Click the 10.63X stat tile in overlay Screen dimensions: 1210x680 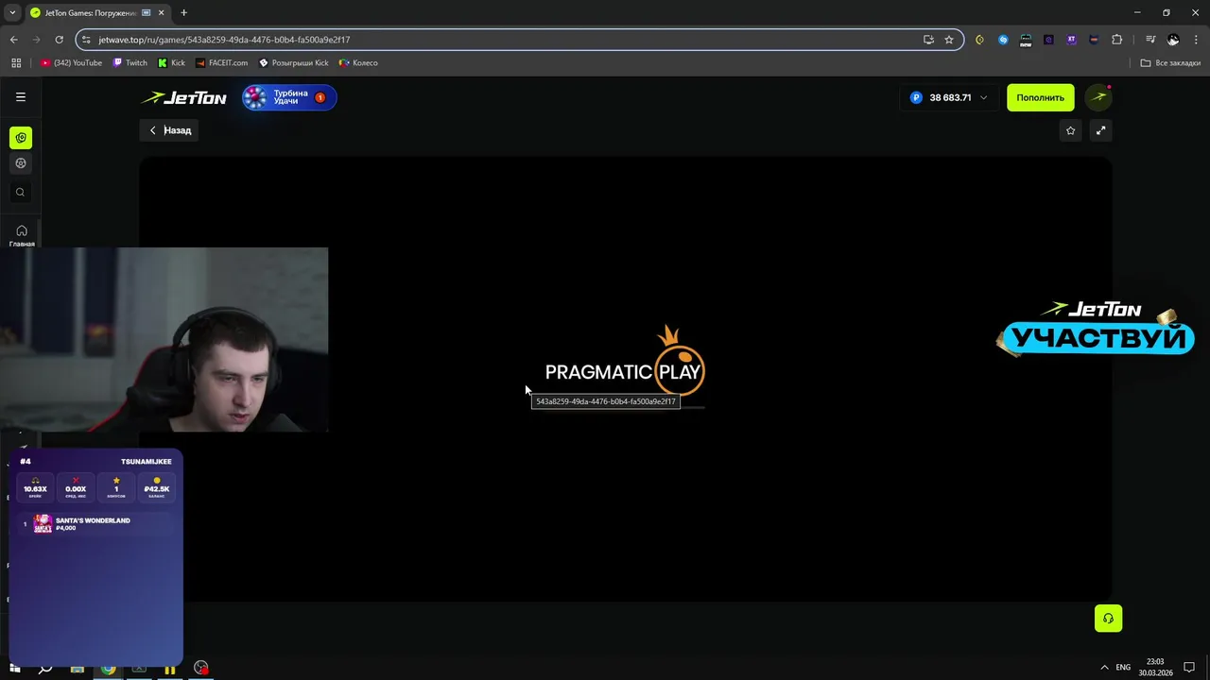point(35,485)
